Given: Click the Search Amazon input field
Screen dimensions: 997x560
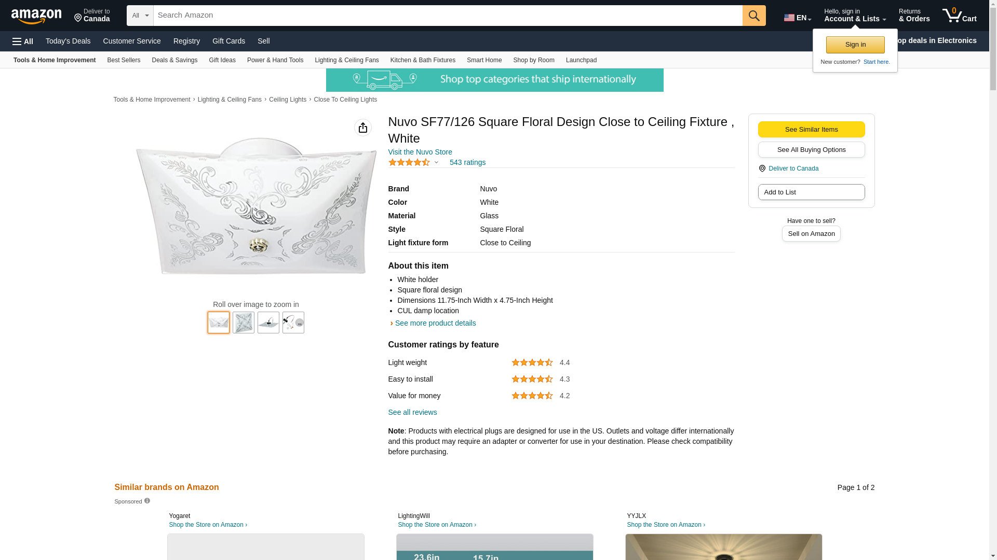Looking at the screenshot, I should click(x=448, y=16).
